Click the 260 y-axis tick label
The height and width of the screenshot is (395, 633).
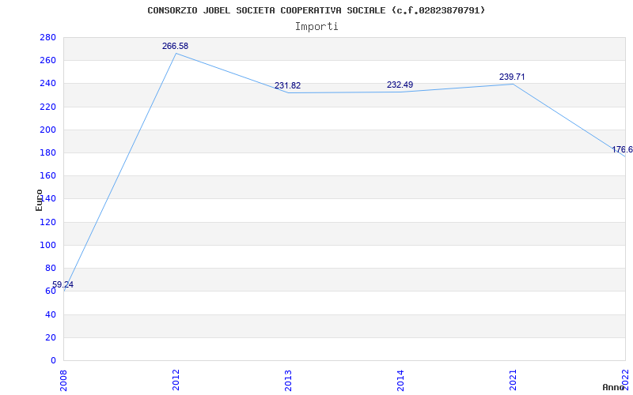(x=47, y=61)
